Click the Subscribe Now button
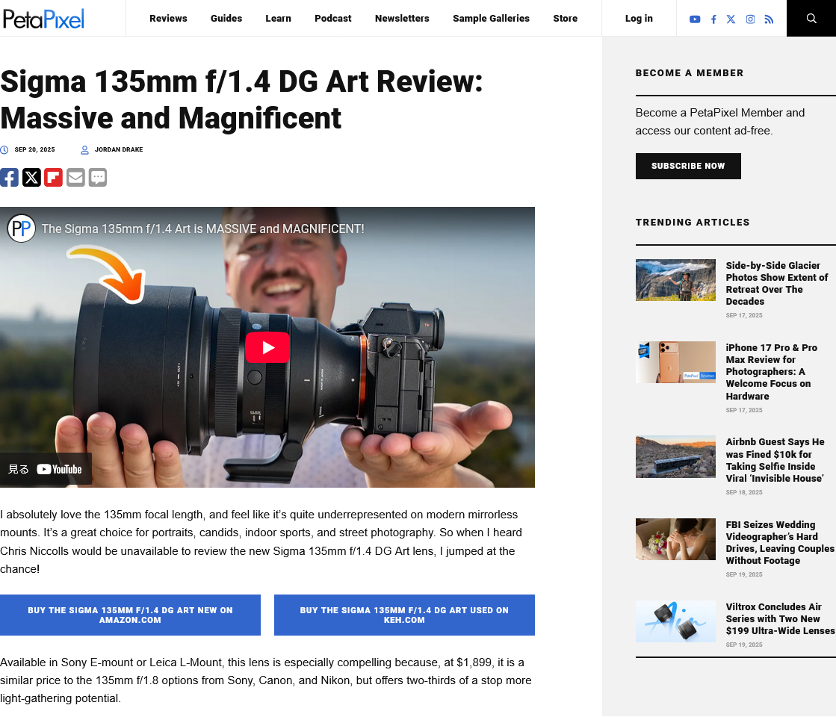Screen dimensions: 836x717 pyautogui.click(x=688, y=166)
